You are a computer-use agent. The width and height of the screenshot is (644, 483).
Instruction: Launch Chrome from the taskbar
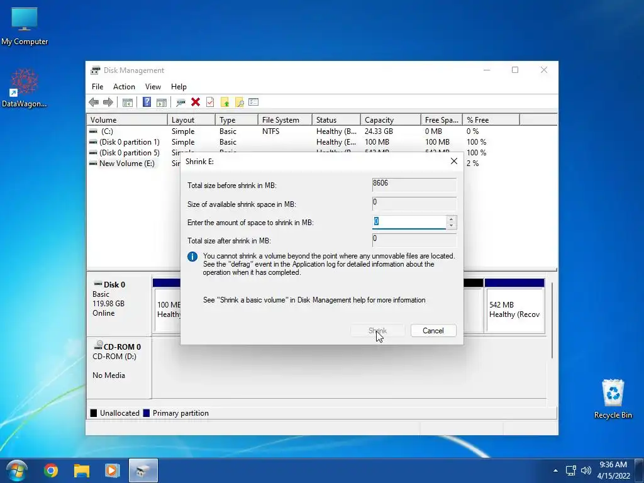51,470
